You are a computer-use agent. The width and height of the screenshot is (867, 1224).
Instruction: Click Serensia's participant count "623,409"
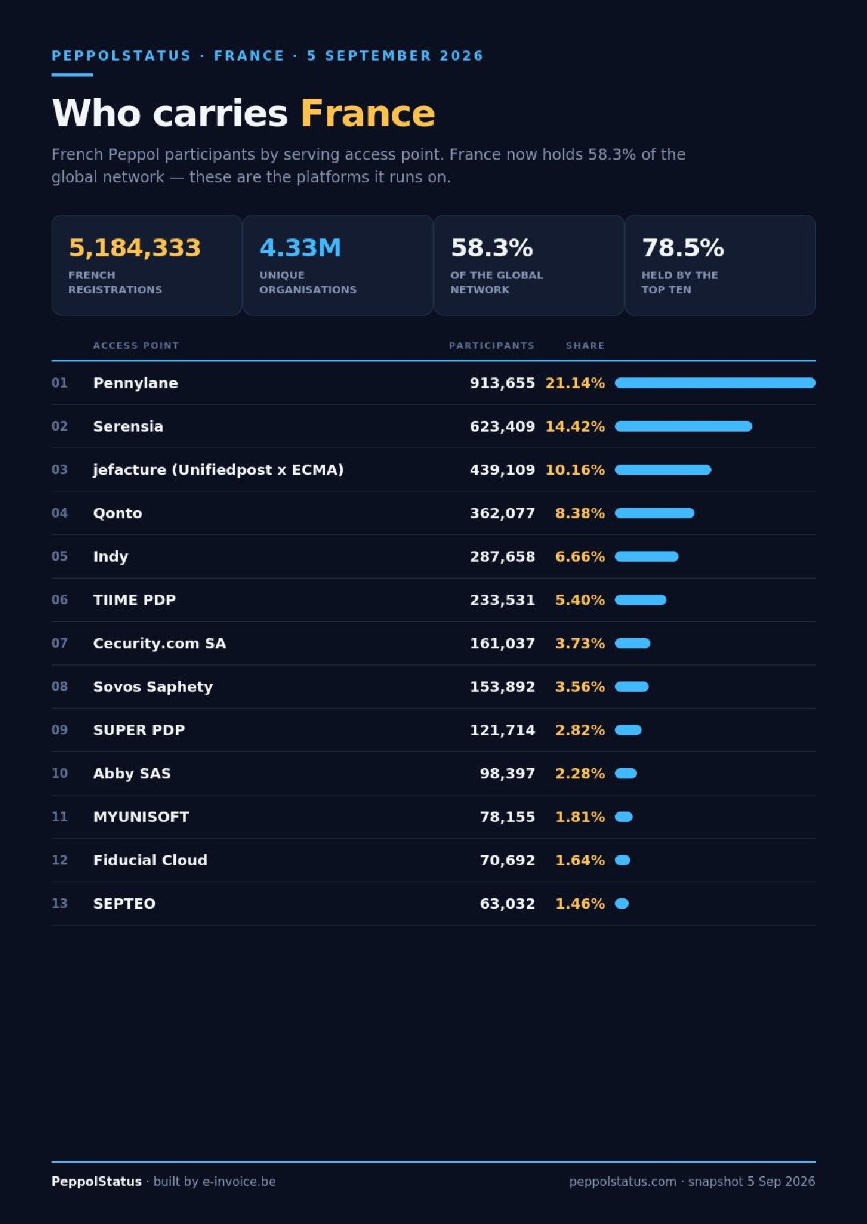(x=503, y=426)
